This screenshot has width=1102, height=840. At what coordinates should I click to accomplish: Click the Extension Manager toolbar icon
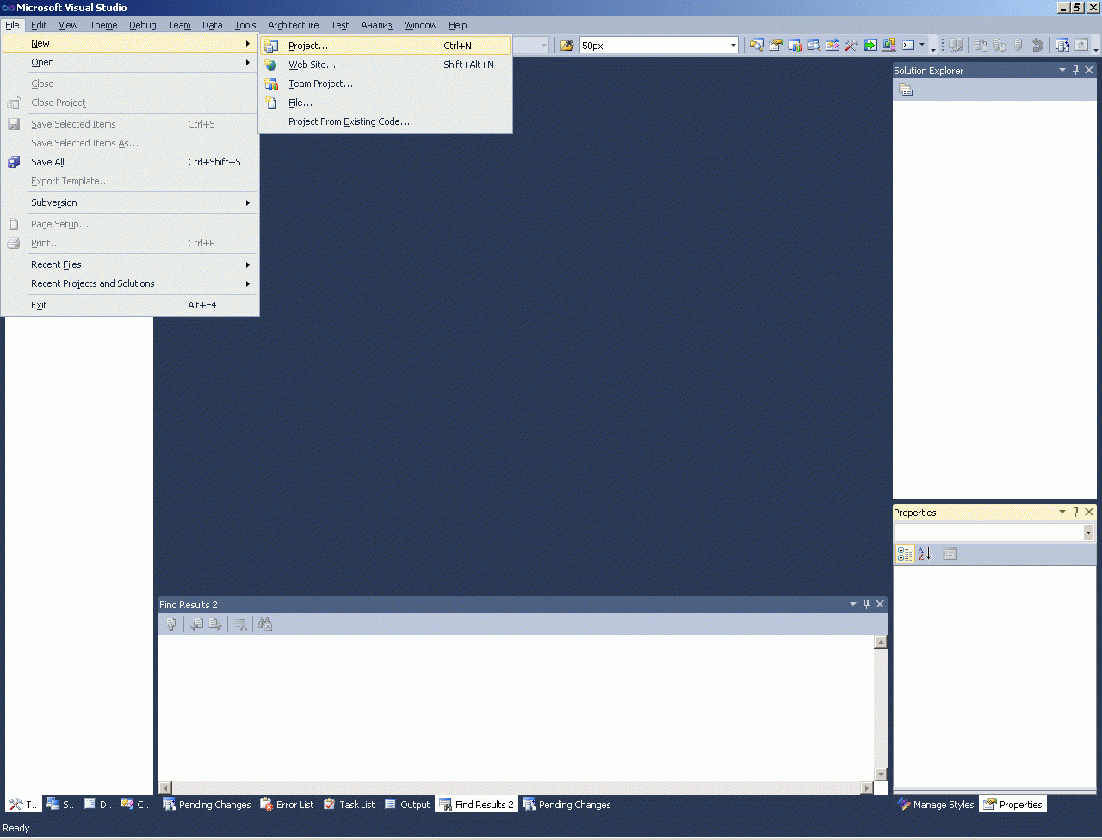pyautogui.click(x=889, y=46)
